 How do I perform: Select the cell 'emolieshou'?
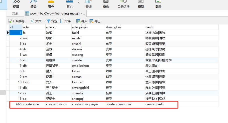click(x=88, y=66)
